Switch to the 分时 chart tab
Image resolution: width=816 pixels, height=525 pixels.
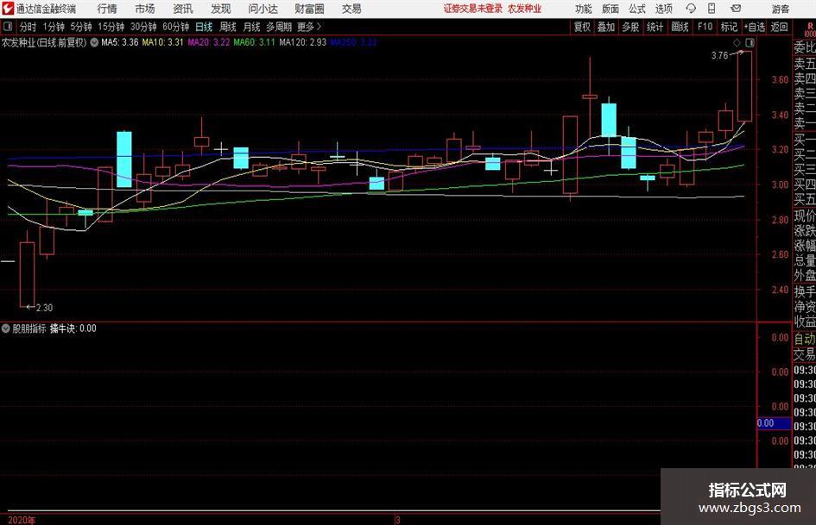point(28,27)
